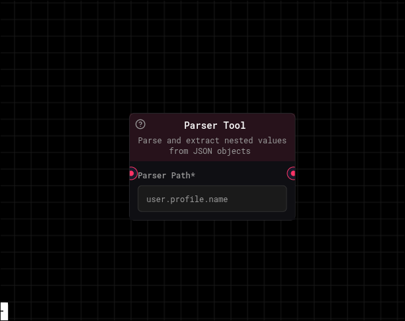
Task: Click empty canvas below the Parser Tool node
Action: tap(212, 271)
